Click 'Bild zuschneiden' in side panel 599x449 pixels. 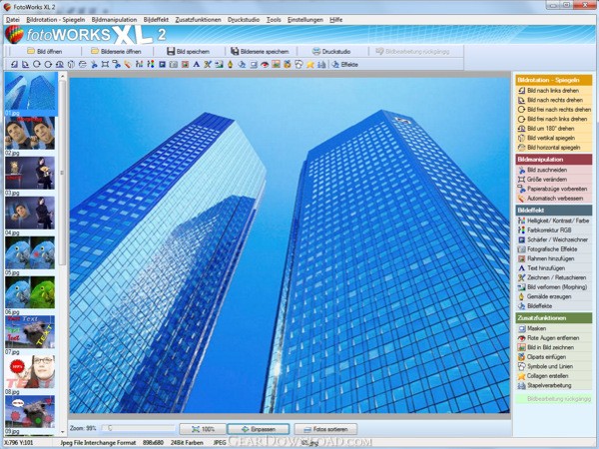553,170
